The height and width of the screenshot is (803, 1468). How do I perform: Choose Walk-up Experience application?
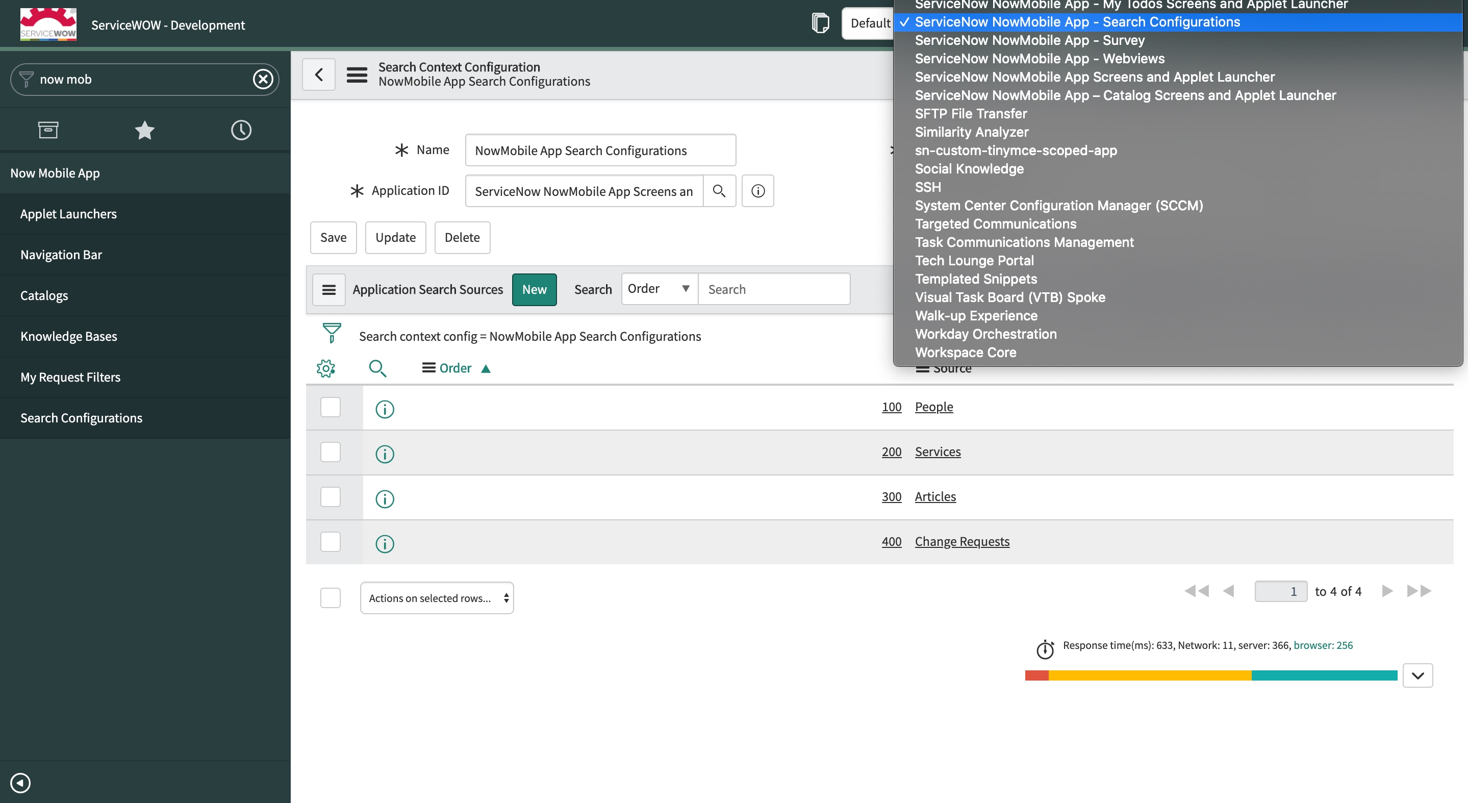point(976,316)
